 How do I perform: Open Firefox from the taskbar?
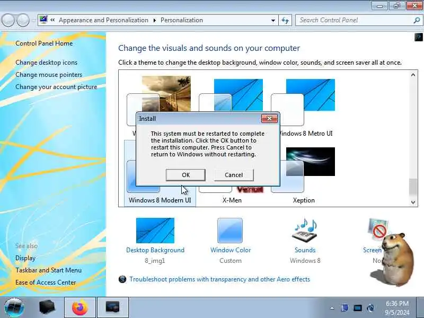pyautogui.click(x=80, y=307)
